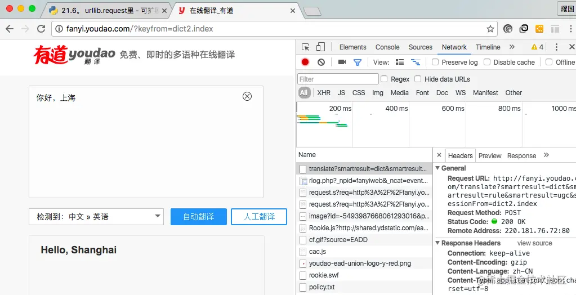576x295 pixels.
Task: Select the cac.js request row
Action: click(x=364, y=251)
